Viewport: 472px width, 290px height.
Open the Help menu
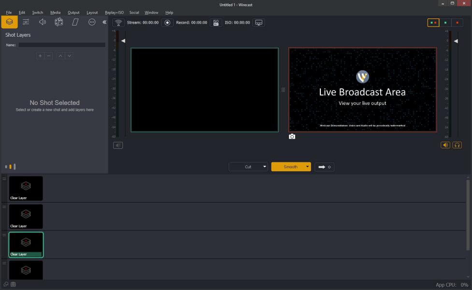click(x=169, y=13)
